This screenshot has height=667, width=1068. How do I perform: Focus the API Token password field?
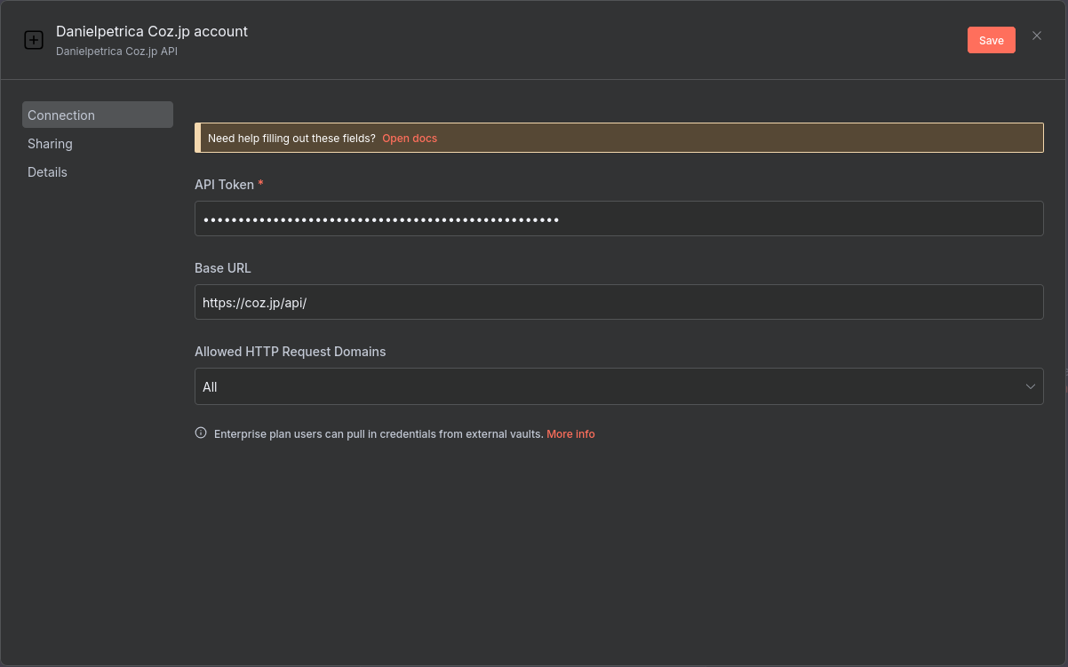618,218
